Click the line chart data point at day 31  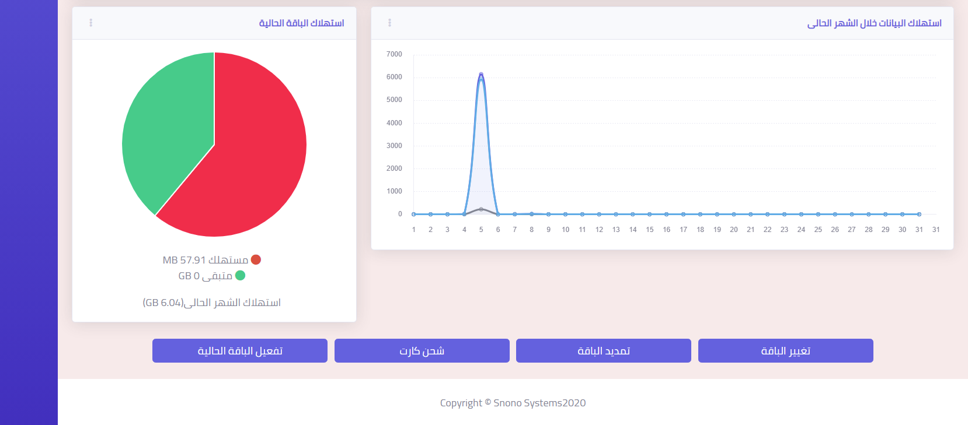click(919, 214)
